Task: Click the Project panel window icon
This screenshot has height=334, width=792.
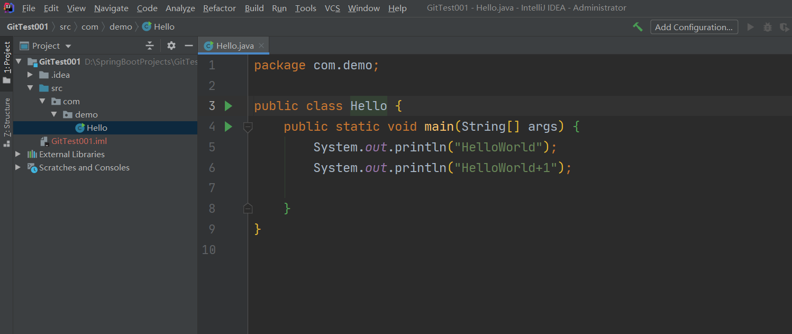Action: pyautogui.click(x=24, y=46)
